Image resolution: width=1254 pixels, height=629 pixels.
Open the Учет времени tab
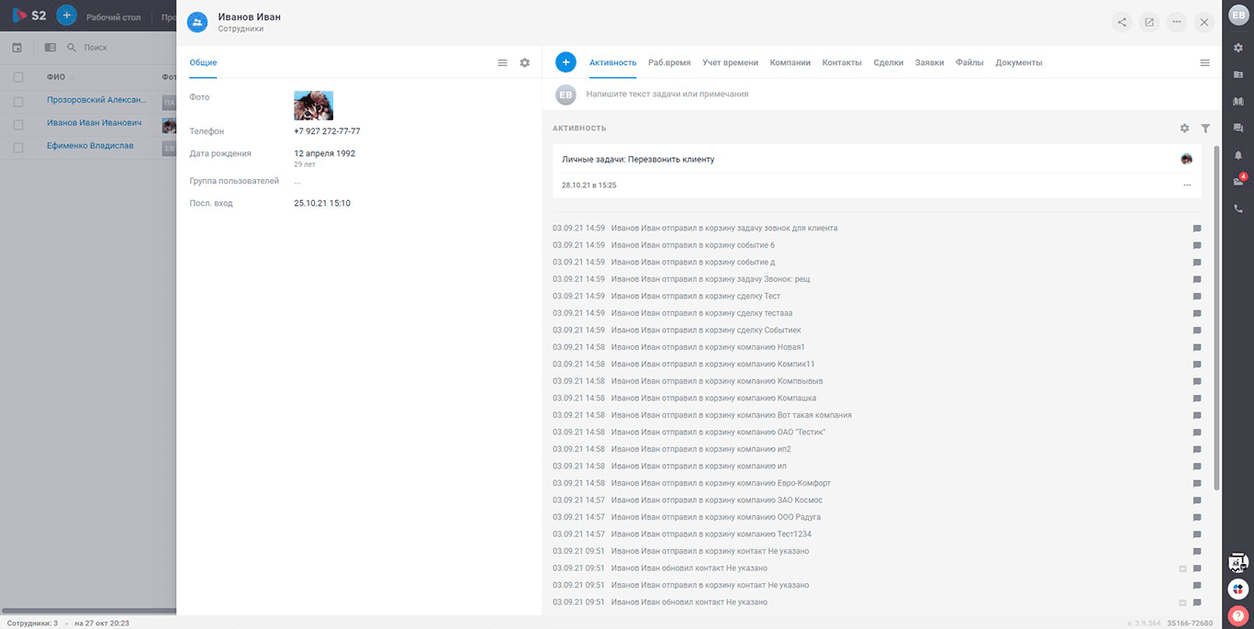click(730, 62)
